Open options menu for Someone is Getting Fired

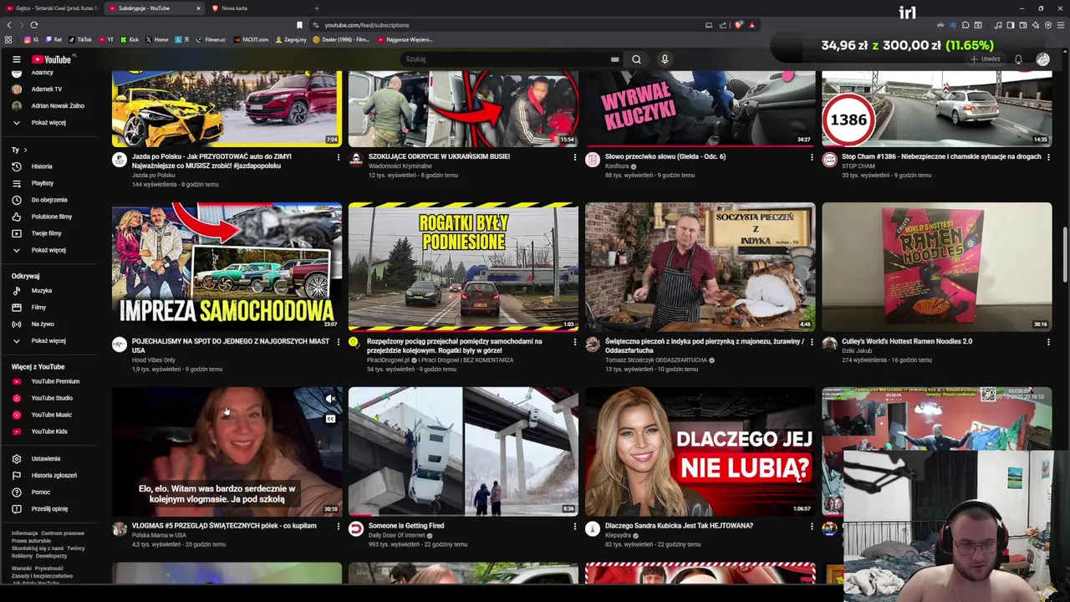[x=574, y=527]
